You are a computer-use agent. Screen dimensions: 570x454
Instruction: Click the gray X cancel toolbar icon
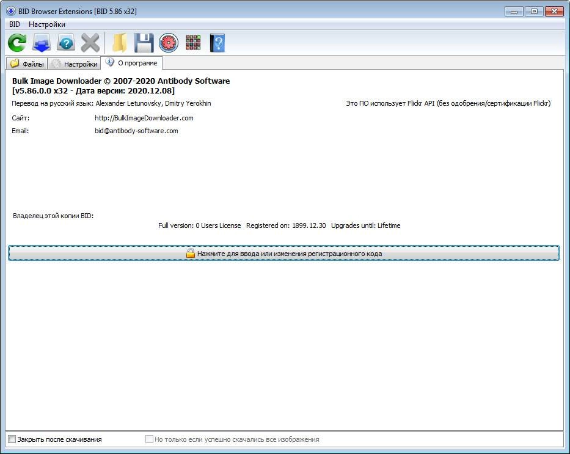tap(90, 43)
